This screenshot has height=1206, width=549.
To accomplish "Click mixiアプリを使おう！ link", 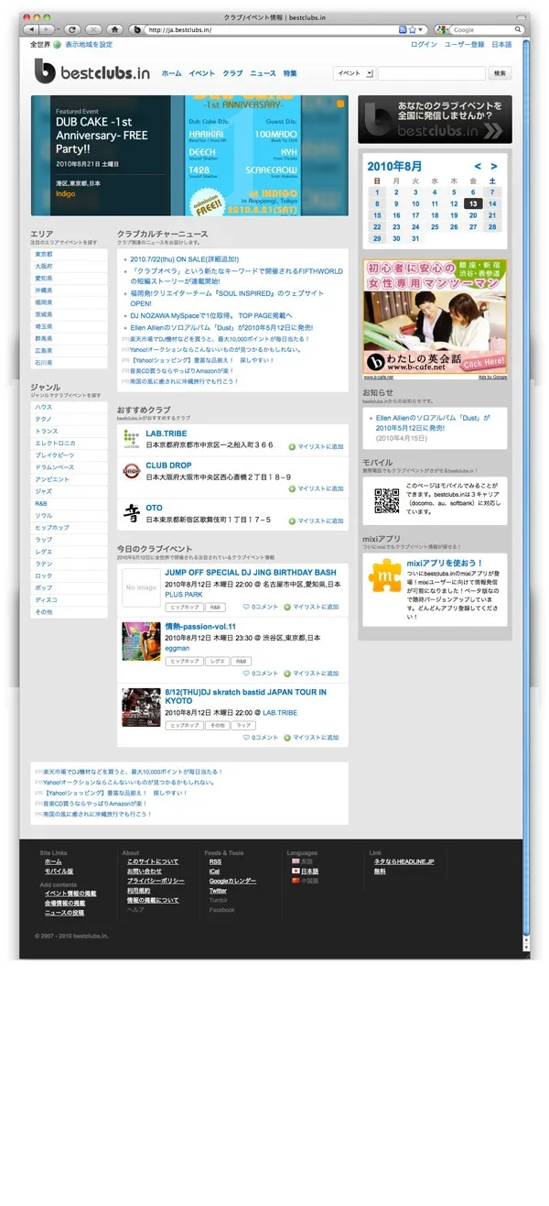I will click(x=444, y=563).
